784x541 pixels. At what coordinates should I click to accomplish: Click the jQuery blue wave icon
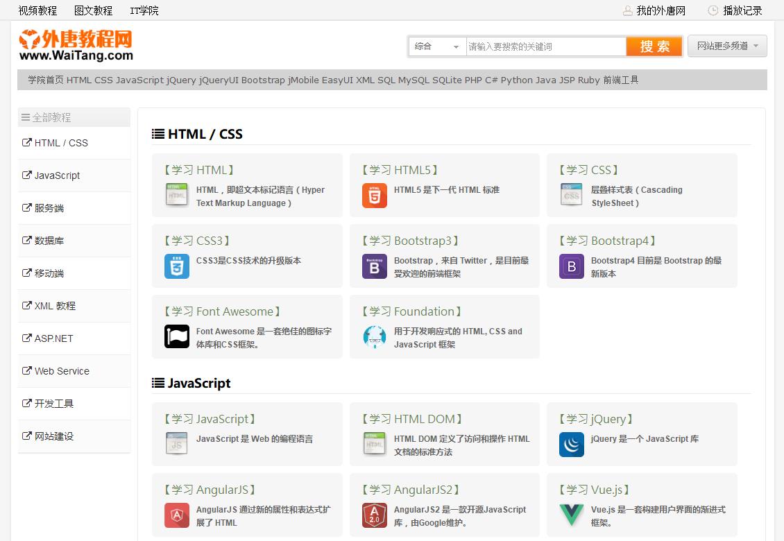point(572,444)
